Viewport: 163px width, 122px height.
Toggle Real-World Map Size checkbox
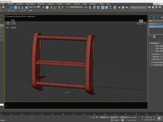click(x=152, y=65)
